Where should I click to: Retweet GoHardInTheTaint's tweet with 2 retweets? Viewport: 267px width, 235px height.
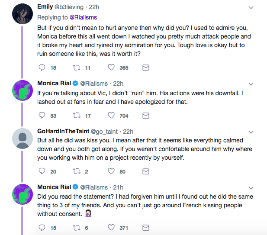[x=77, y=171]
